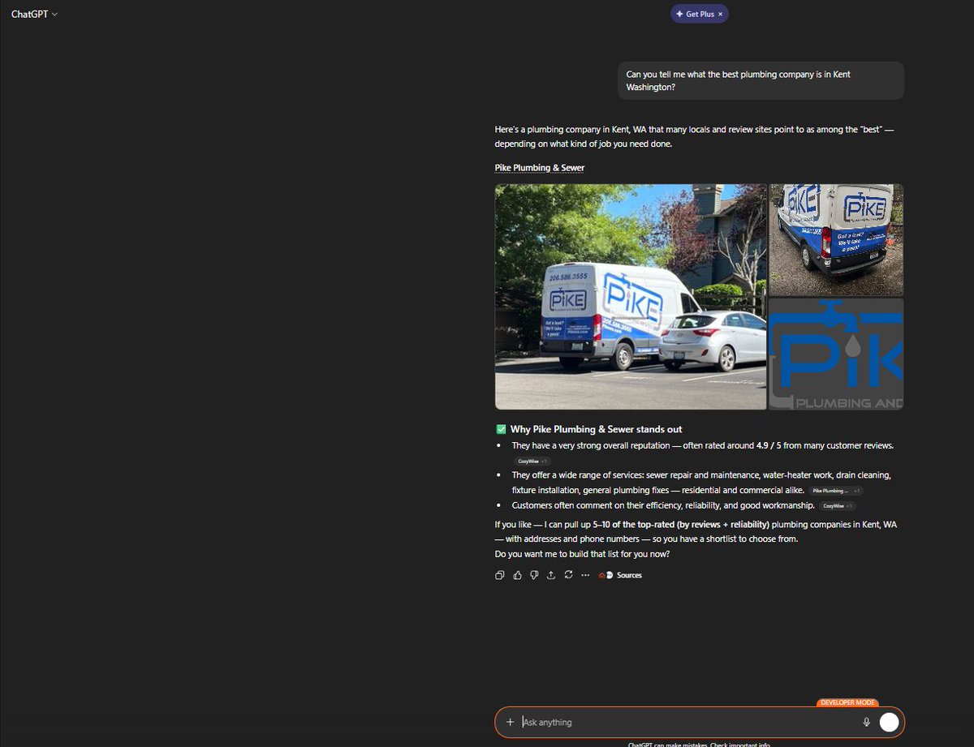The height and width of the screenshot is (747, 974).
Task: Copy the response with the copy icon
Action: tap(500, 575)
